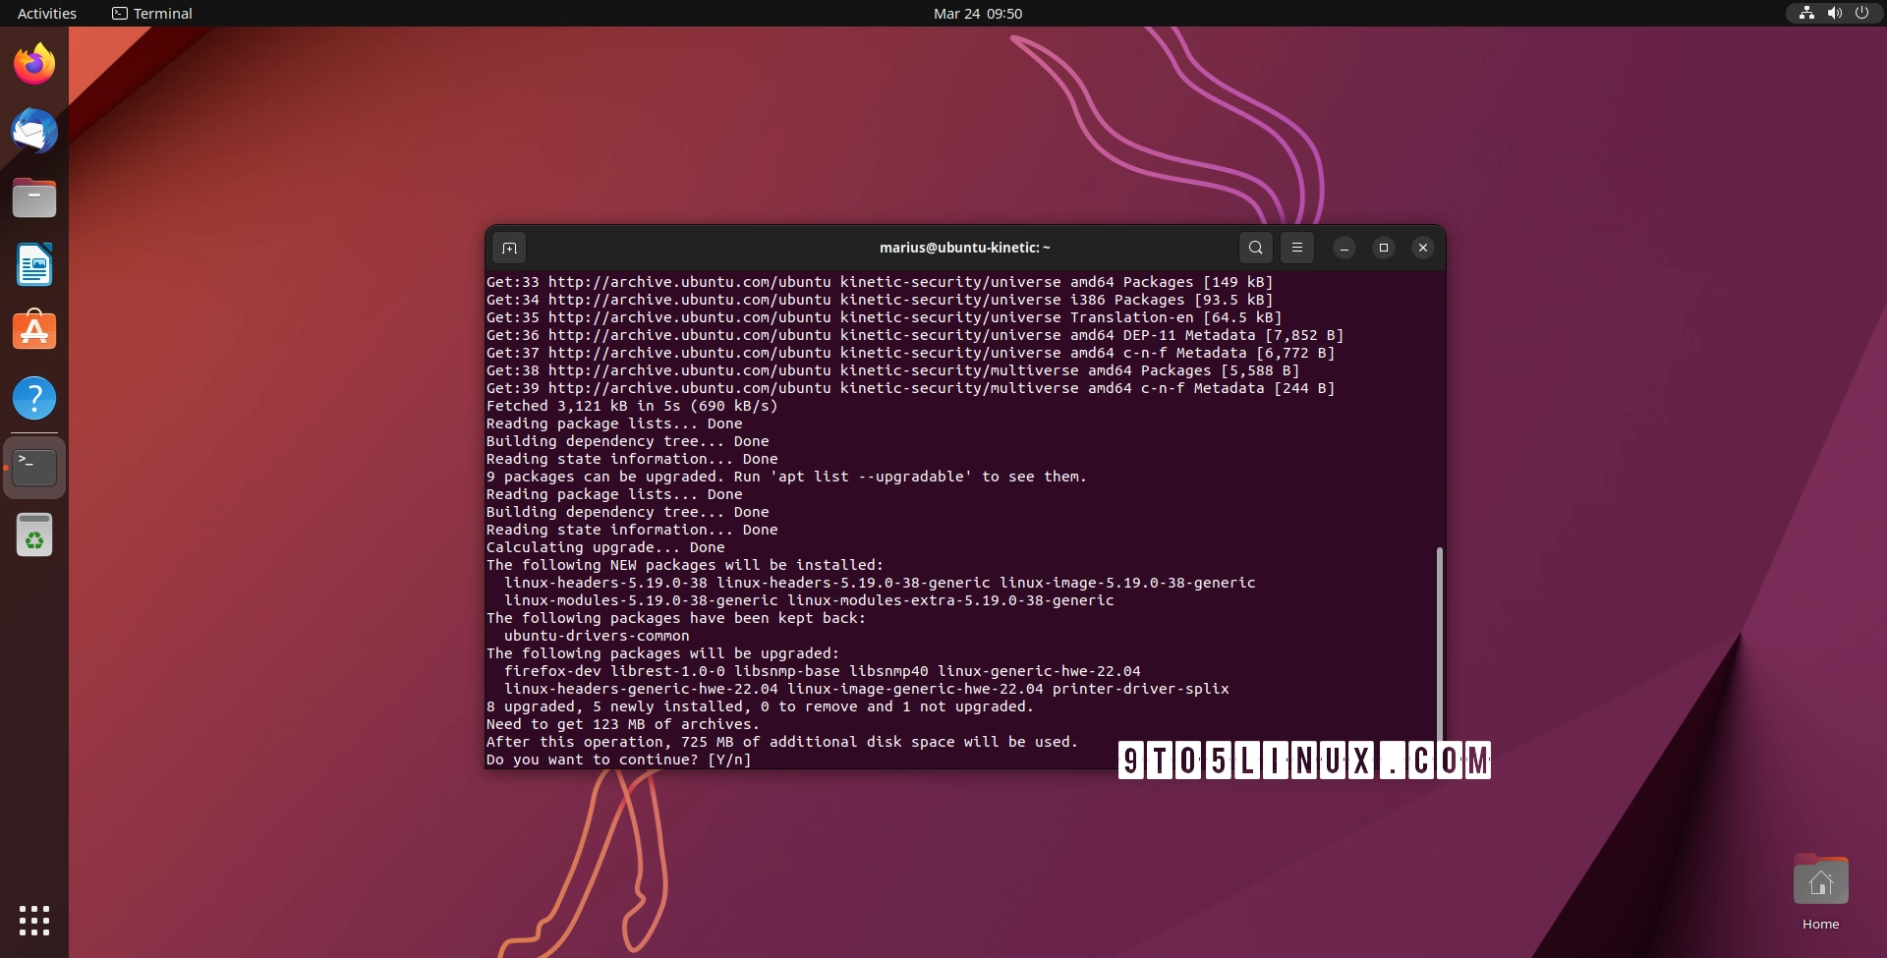Open a new terminal tab

click(x=509, y=248)
